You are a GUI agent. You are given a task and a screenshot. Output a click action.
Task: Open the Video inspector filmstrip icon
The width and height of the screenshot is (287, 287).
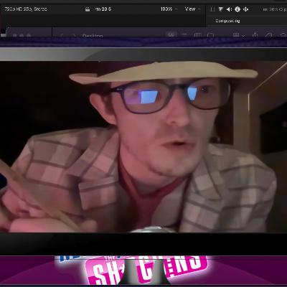click(x=212, y=9)
